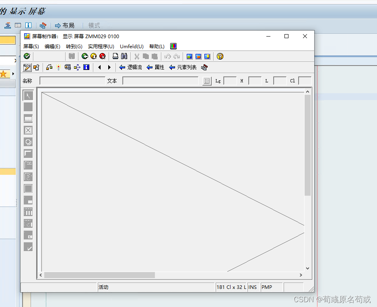377x307 pixels.
Task: Click the Cl column input field
Action: [305, 81]
